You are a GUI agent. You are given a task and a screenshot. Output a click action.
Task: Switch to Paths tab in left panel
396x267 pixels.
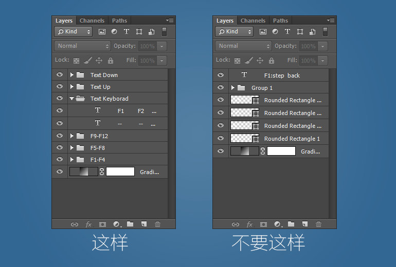pos(119,21)
